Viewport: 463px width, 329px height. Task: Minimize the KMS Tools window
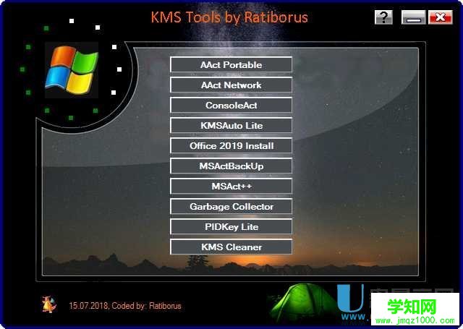(413, 17)
